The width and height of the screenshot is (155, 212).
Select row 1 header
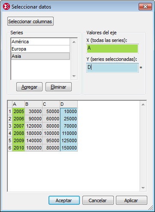(10, 111)
